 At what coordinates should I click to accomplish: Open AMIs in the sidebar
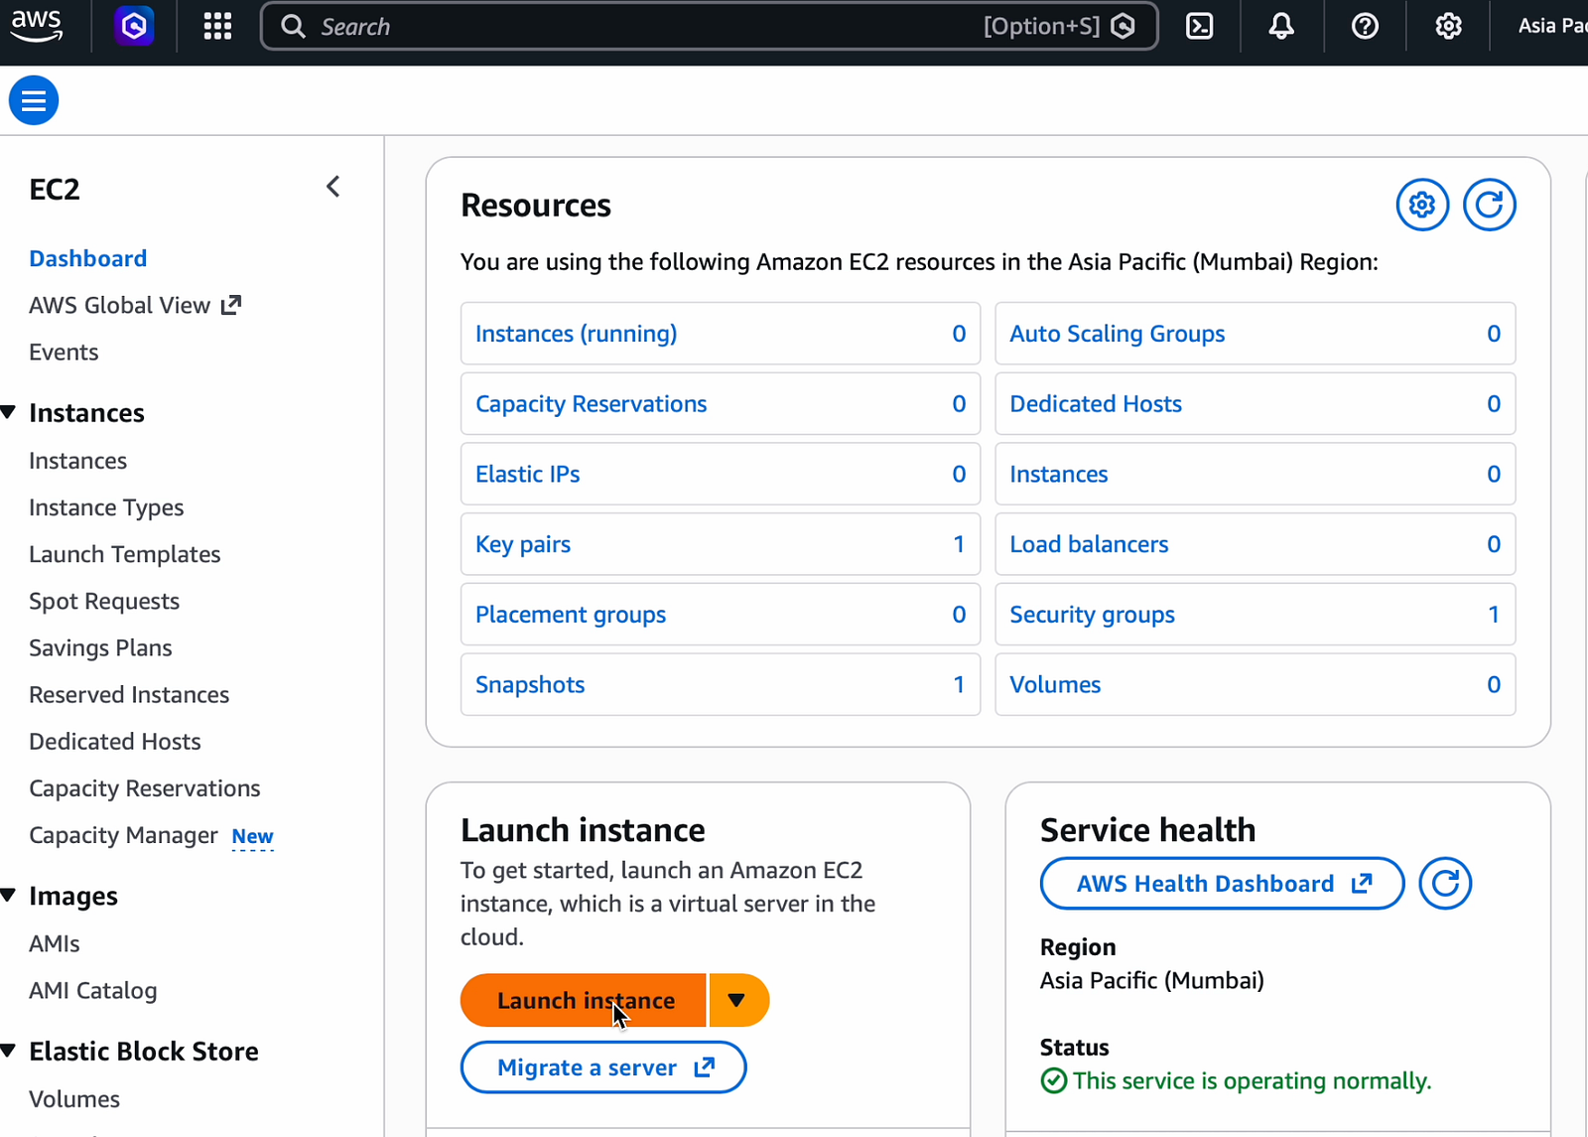(54, 943)
